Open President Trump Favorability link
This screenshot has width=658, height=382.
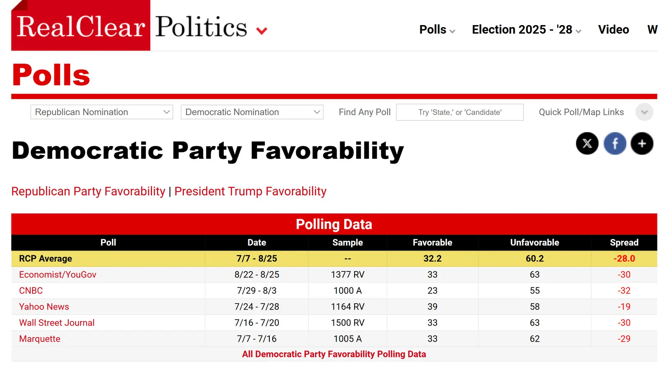250,191
